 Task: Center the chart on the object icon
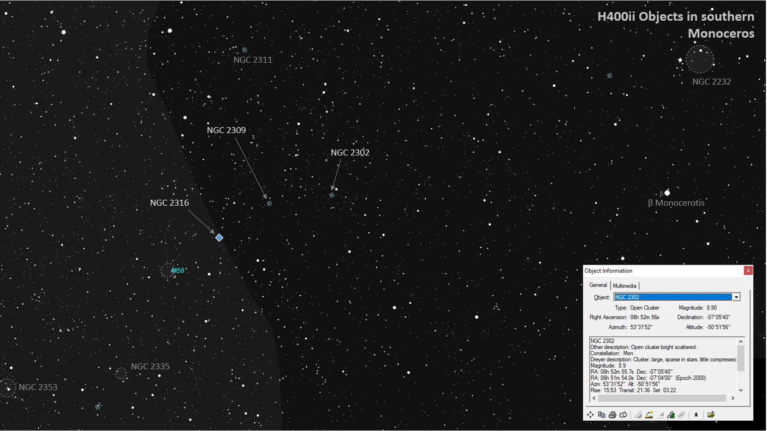tap(590, 415)
